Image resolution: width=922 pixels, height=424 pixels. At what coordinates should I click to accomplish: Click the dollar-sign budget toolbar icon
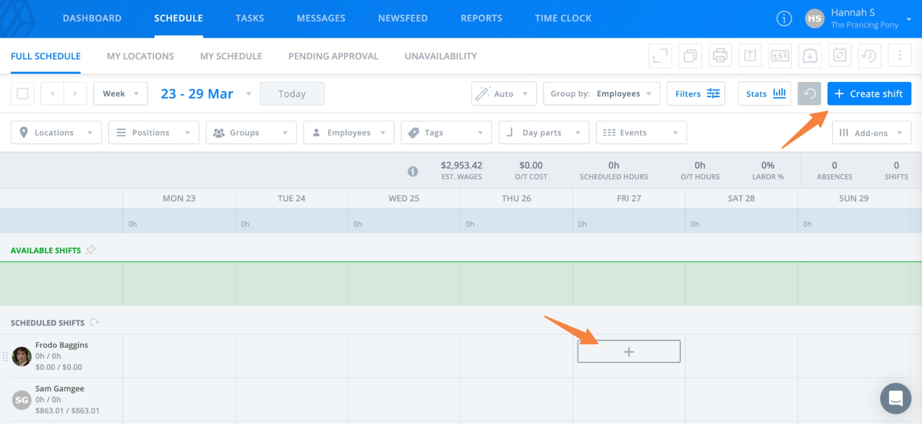[x=780, y=55]
